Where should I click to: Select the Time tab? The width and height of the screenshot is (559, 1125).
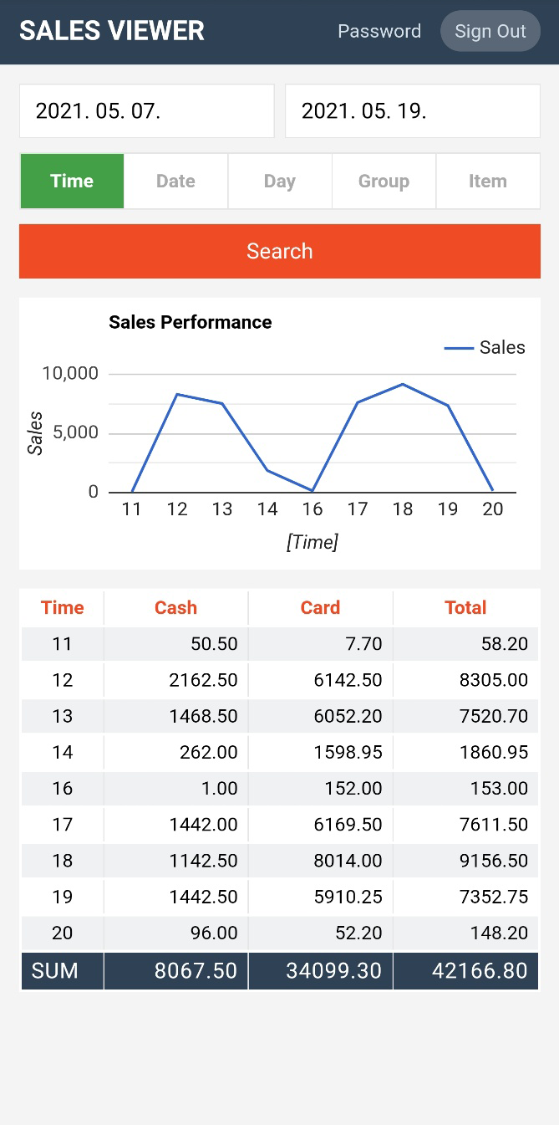coord(72,182)
